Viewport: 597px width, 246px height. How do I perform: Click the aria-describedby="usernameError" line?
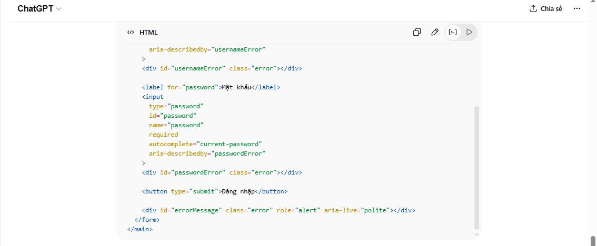pyautogui.click(x=207, y=49)
